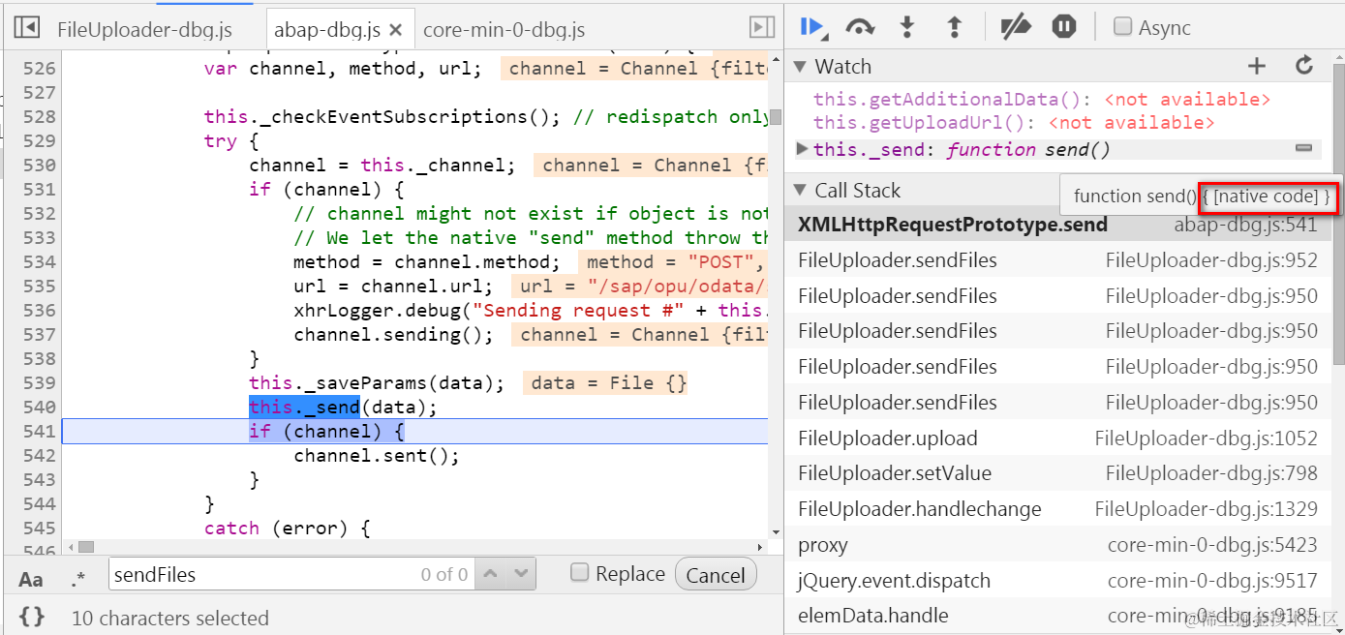Step over next function call
The width and height of the screenshot is (1345, 635).
click(x=860, y=26)
